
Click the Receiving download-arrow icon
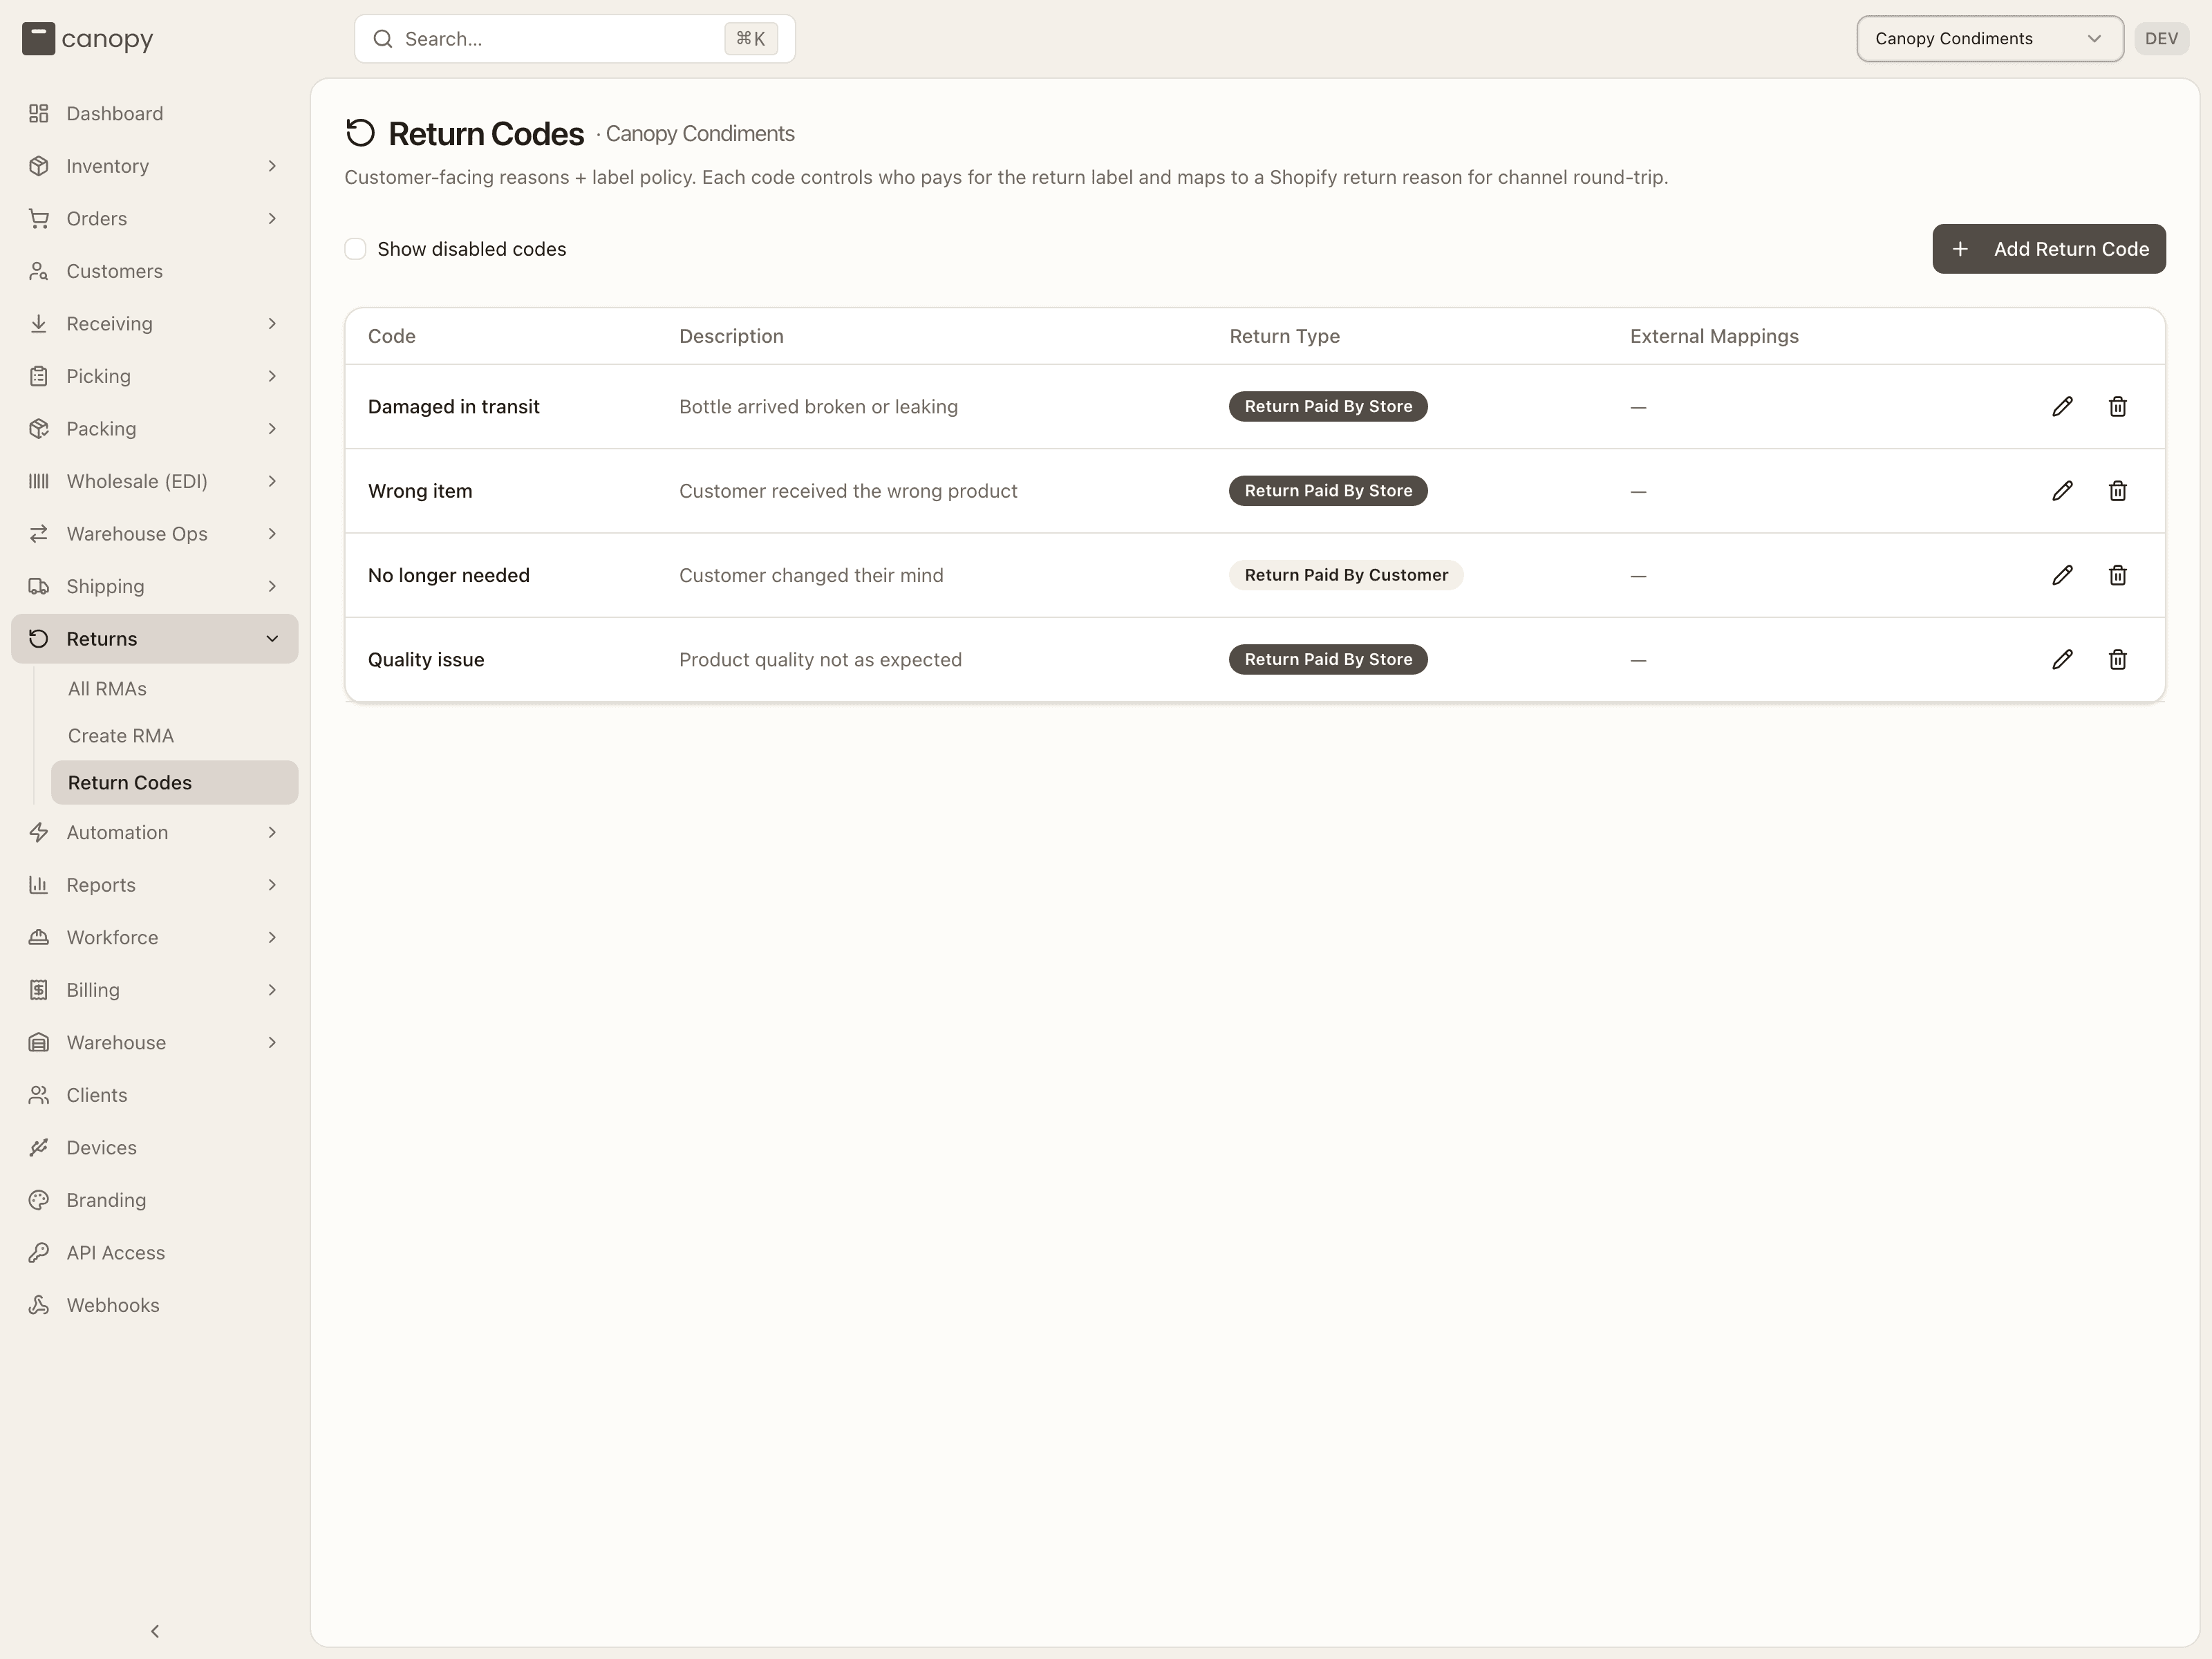pos(39,324)
